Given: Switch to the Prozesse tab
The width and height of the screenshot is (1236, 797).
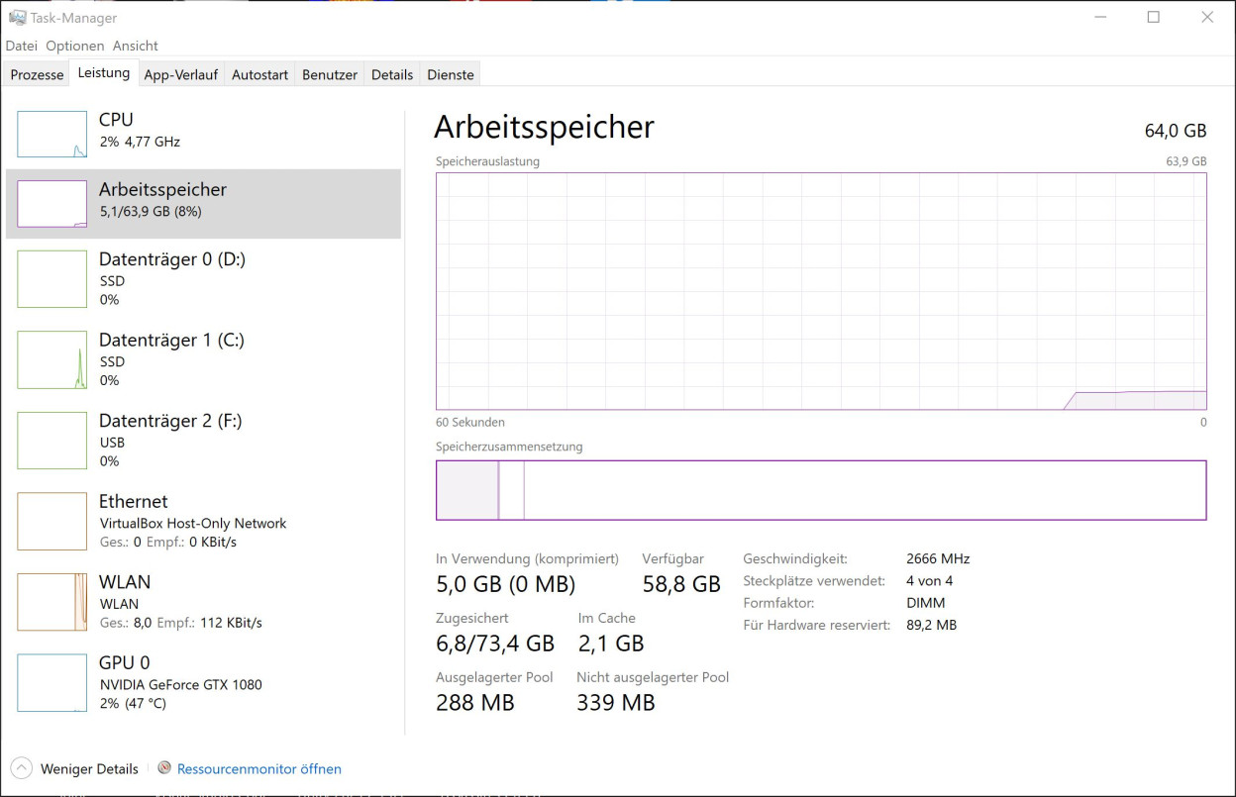Looking at the screenshot, I should point(37,74).
